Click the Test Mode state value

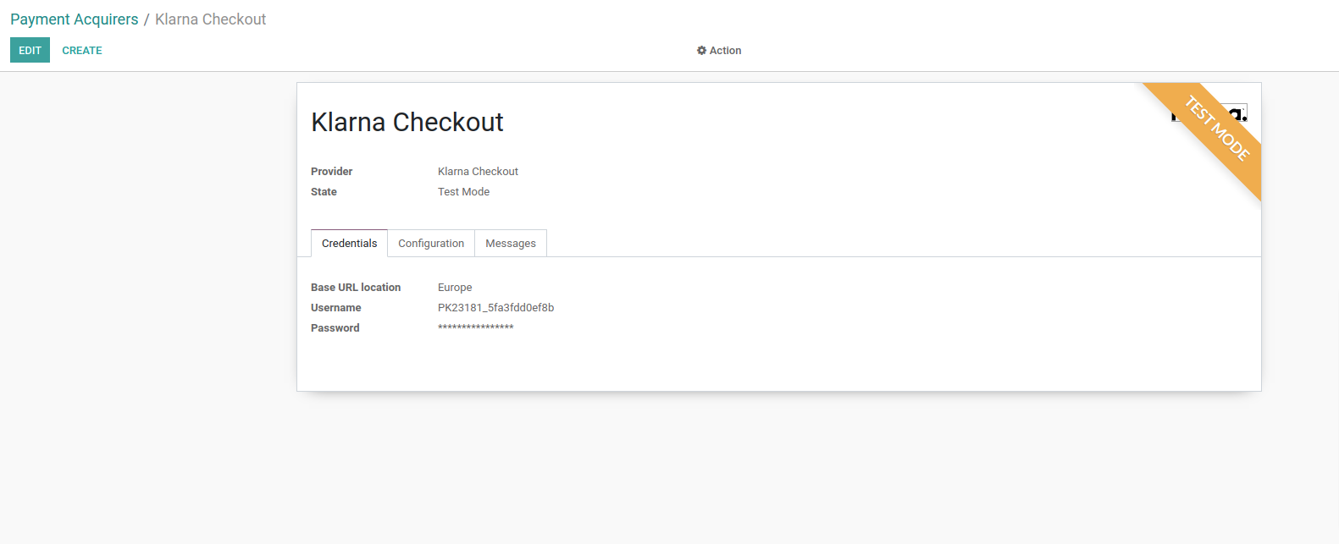coord(463,192)
